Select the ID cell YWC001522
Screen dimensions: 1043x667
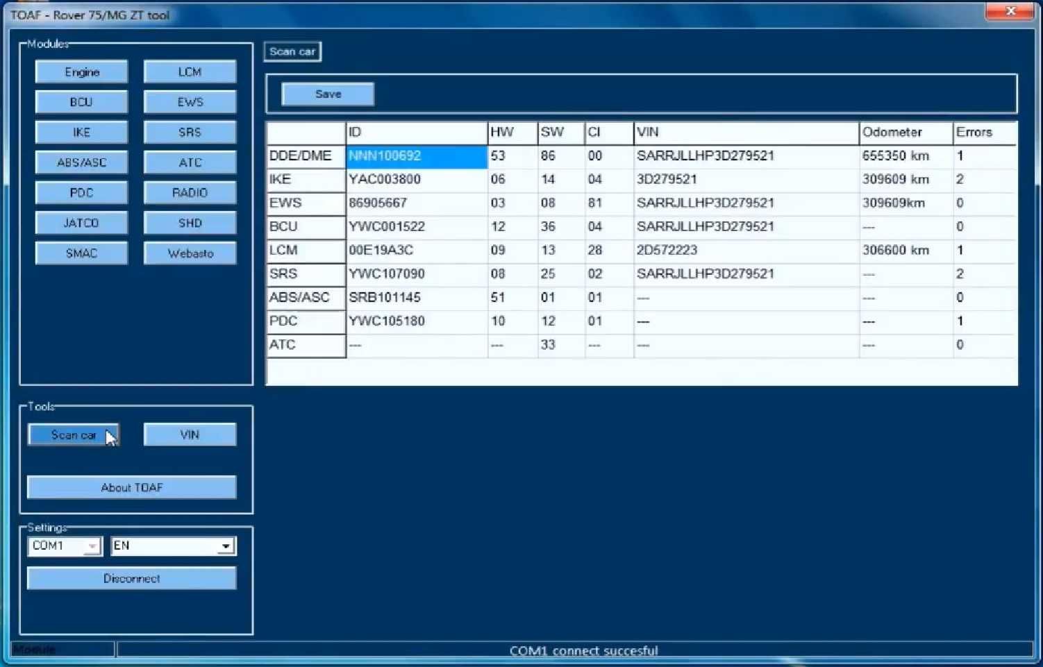pos(417,227)
